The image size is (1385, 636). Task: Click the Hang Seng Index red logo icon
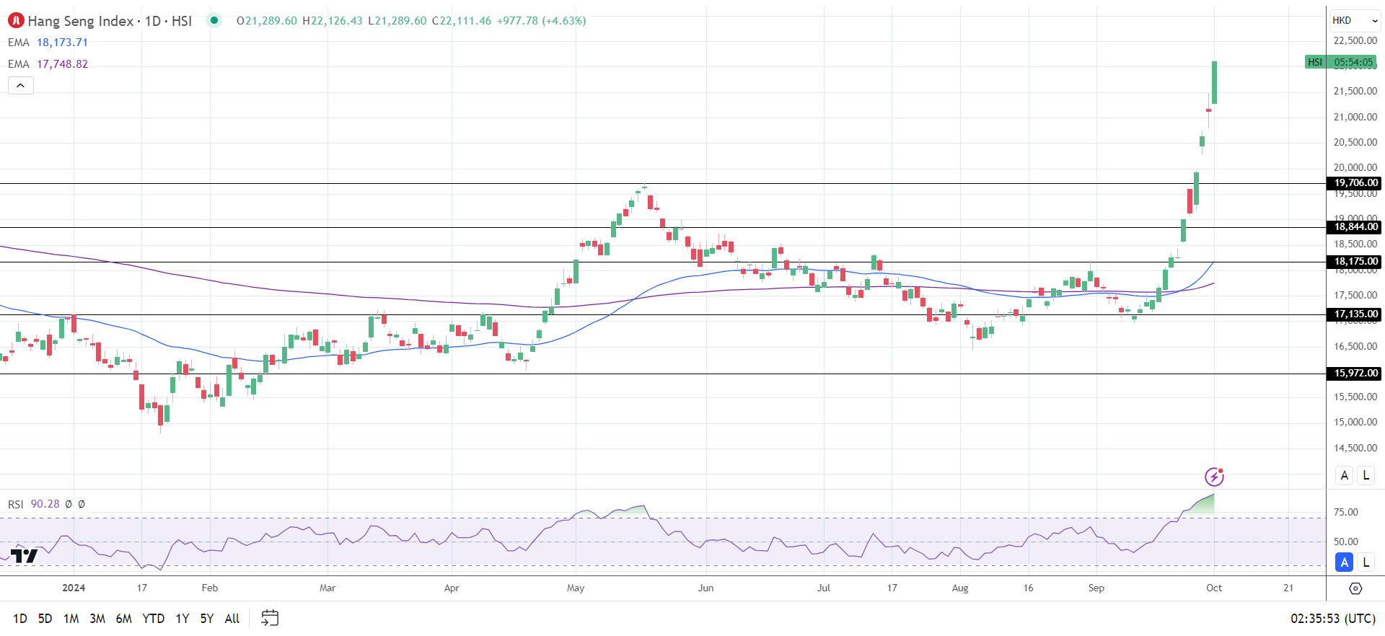point(16,21)
